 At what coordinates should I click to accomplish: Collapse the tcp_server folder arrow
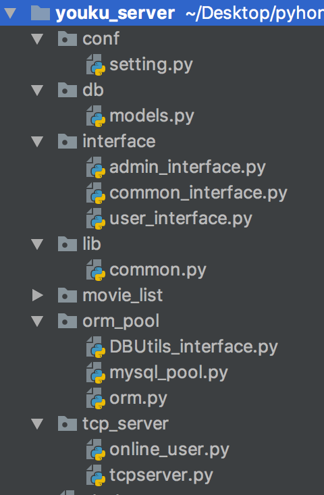tap(37, 424)
